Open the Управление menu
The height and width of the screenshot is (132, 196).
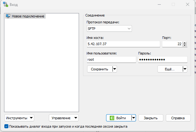point(63,118)
